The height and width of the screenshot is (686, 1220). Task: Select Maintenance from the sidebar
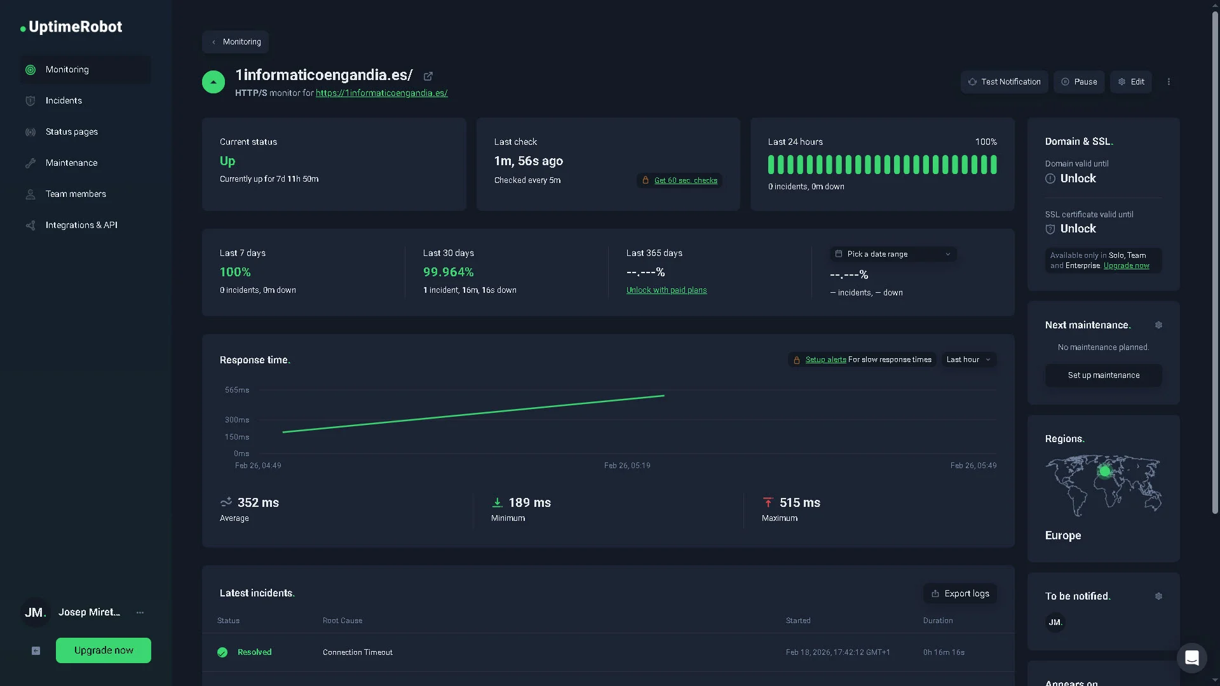(x=86, y=163)
